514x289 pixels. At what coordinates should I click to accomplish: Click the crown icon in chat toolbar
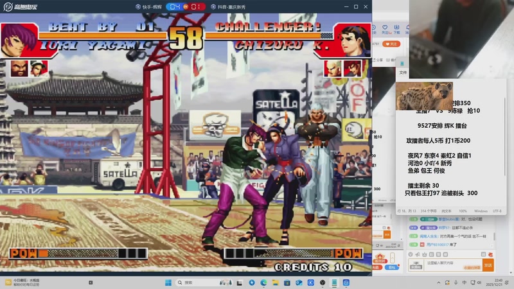click(x=425, y=254)
